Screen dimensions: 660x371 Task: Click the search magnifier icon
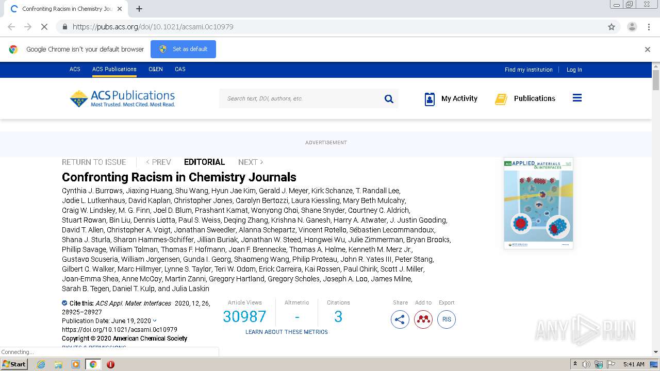tap(389, 99)
